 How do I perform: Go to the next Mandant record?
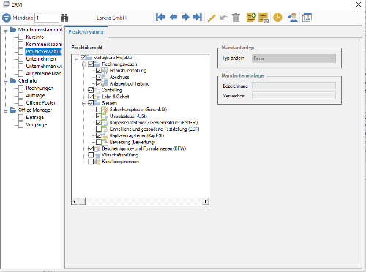pos(185,18)
